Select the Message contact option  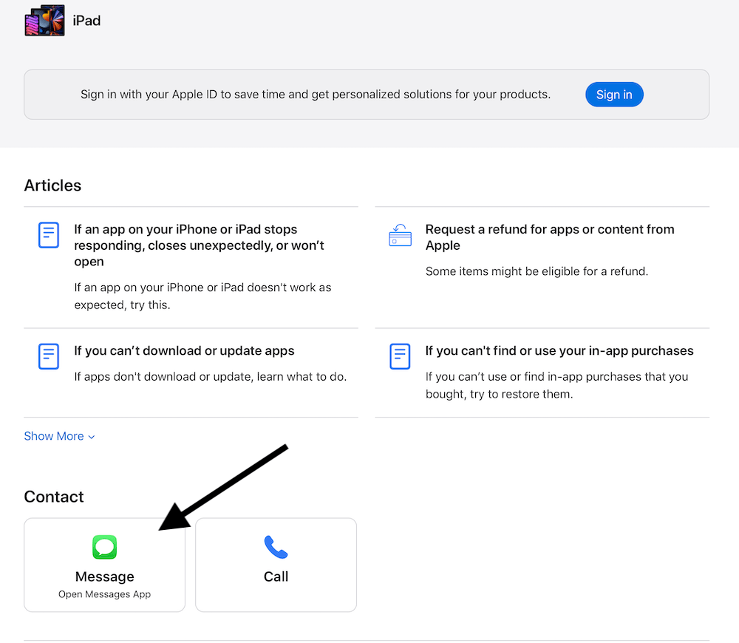(105, 565)
